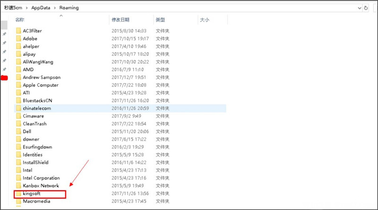This screenshot has width=378, height=210.
Task: Click the CleanTrash folder name
Action: [34, 124]
